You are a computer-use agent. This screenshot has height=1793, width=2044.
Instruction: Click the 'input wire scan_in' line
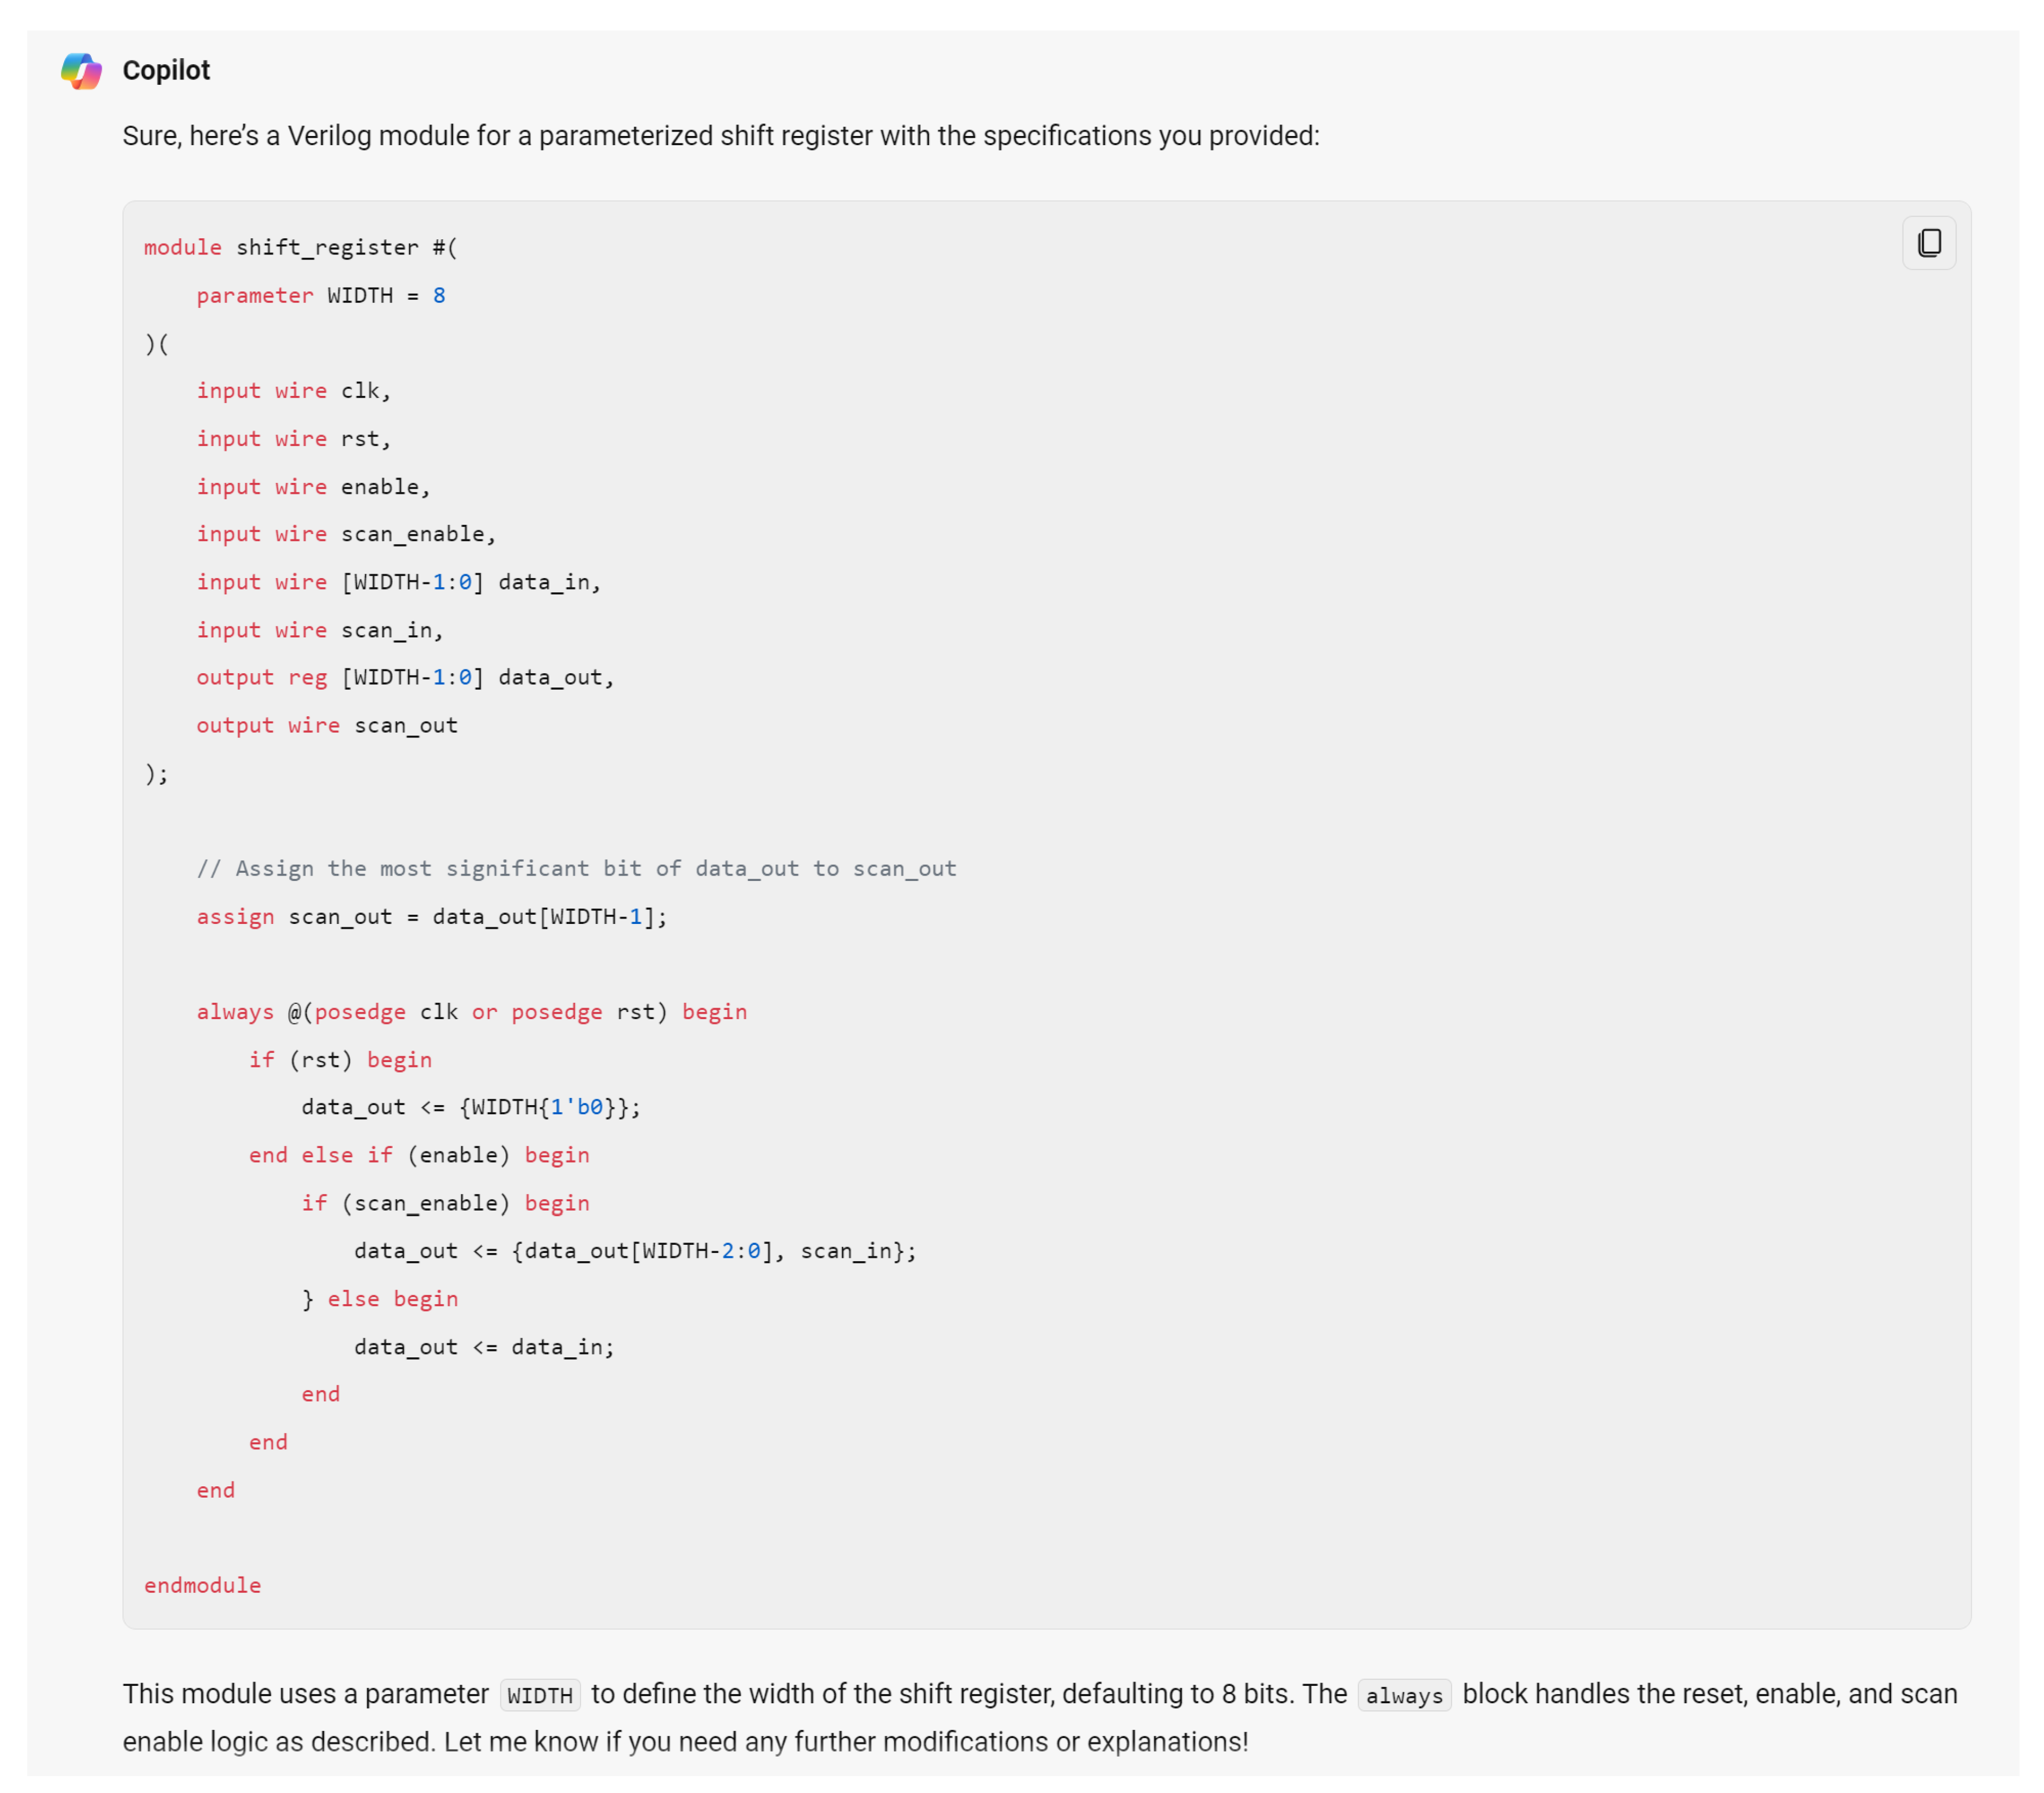tap(319, 630)
